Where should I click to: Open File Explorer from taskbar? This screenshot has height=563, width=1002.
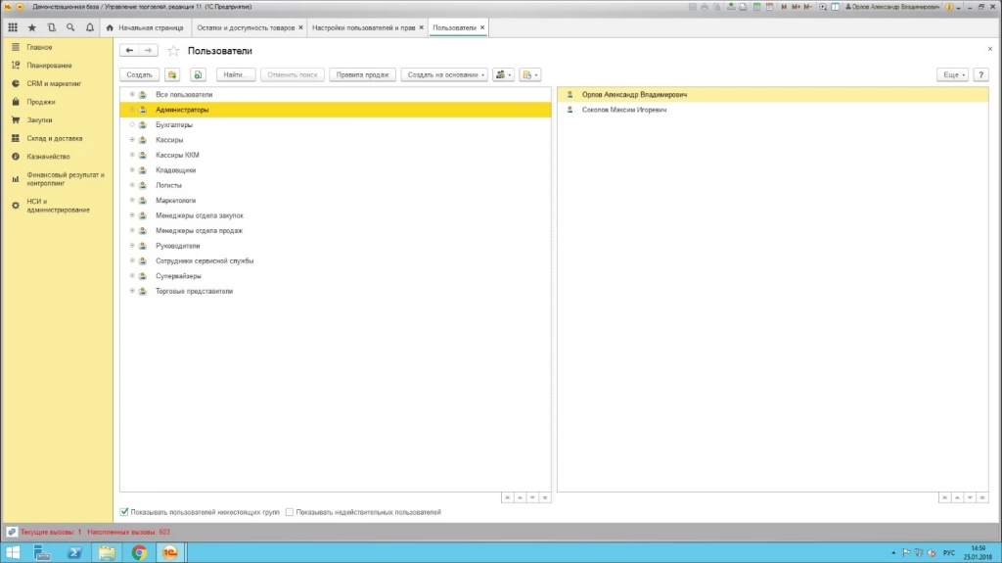(x=107, y=552)
